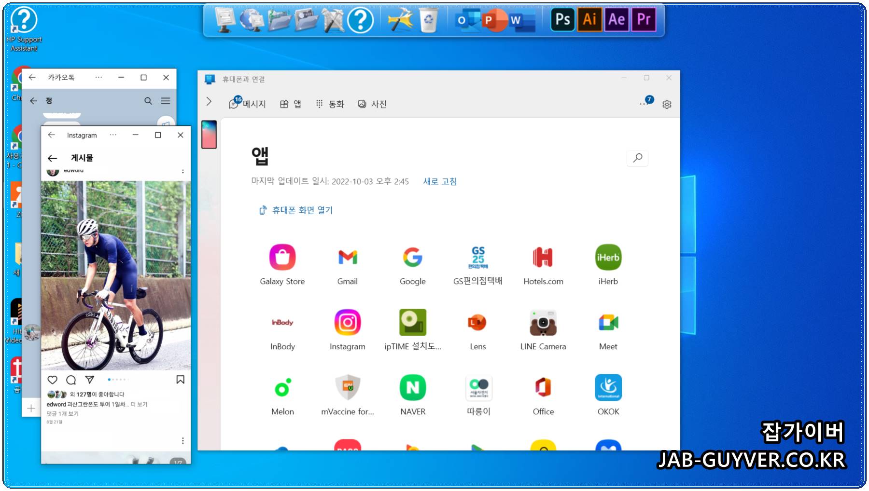The image size is (869, 491).
Task: Go back from the 게시물 screen
Action: pos(53,158)
